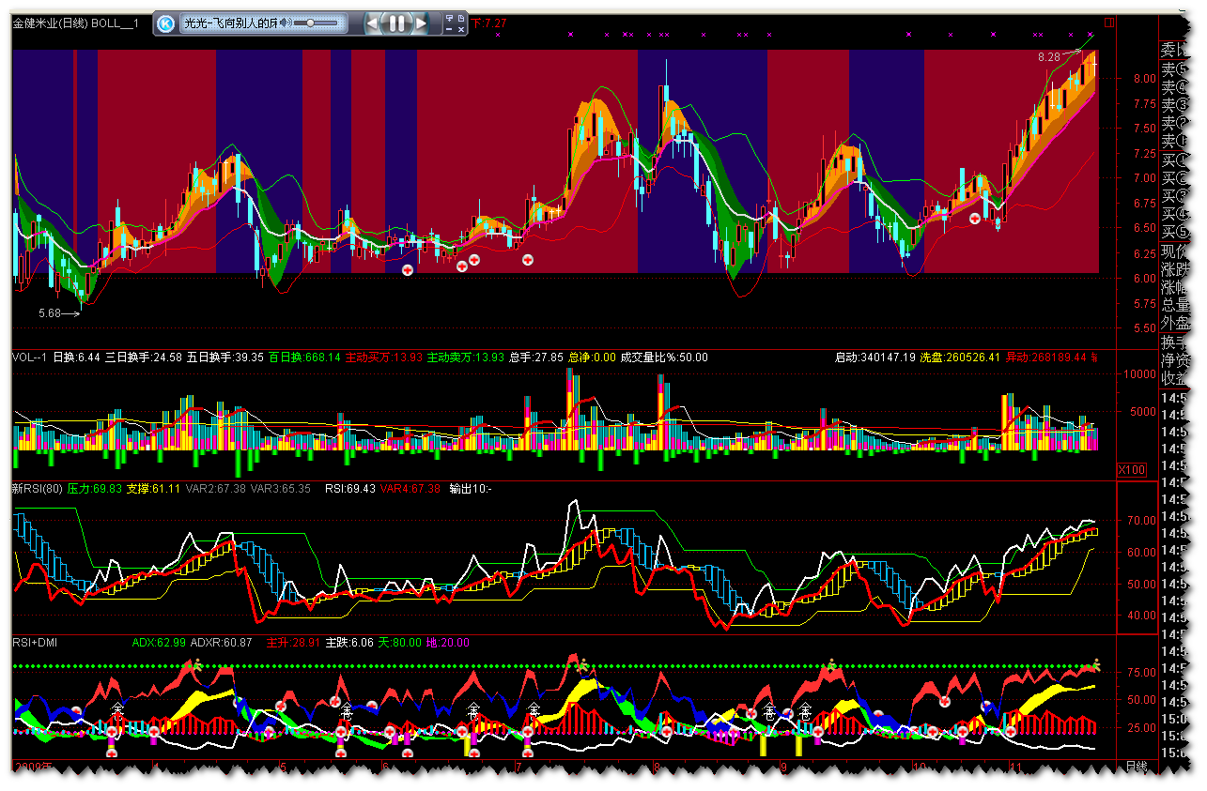This screenshot has width=1207, height=791.
Task: Click the speaker icon to mute the music player
Action: [286, 22]
